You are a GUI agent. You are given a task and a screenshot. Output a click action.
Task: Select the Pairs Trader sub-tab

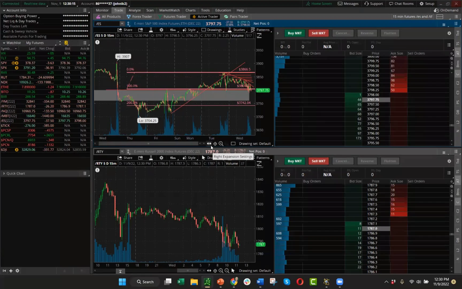click(x=236, y=17)
